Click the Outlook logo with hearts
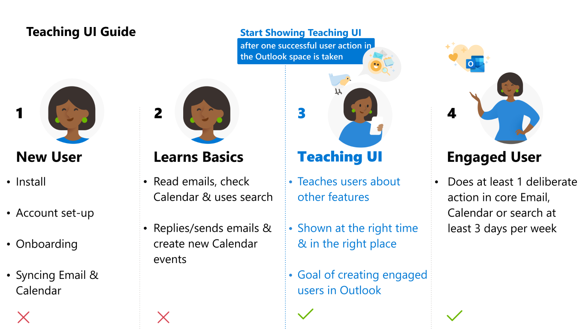This screenshot has height=329, width=586. 468,58
